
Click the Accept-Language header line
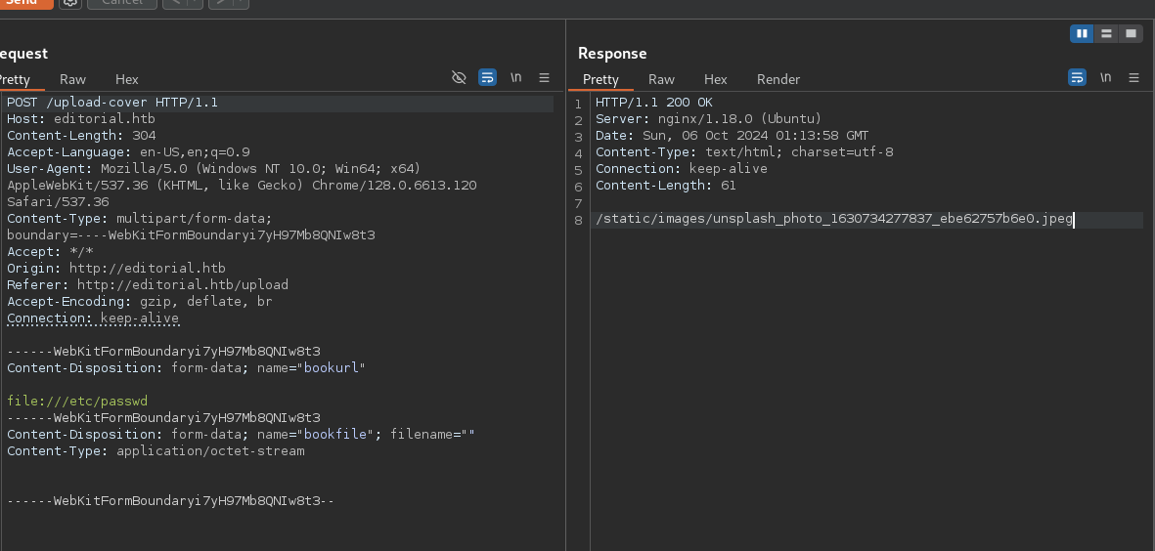[x=128, y=152]
